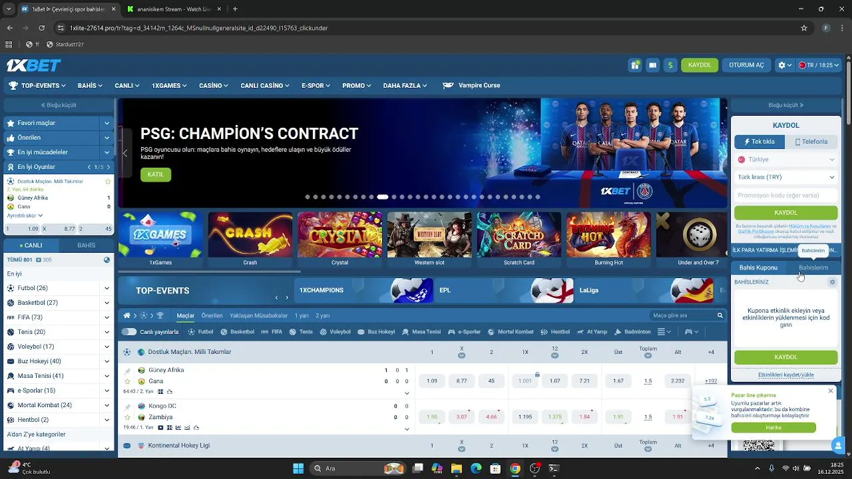Open the TR language and time dropdown
852x479 pixels.
point(819,65)
